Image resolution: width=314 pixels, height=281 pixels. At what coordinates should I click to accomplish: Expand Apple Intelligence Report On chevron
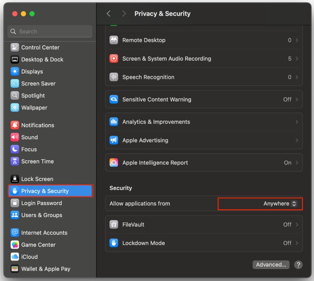point(297,163)
